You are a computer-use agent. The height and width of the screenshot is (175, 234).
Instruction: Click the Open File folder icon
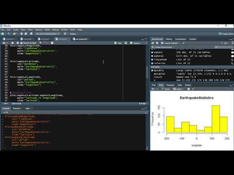click(x=14, y=34)
